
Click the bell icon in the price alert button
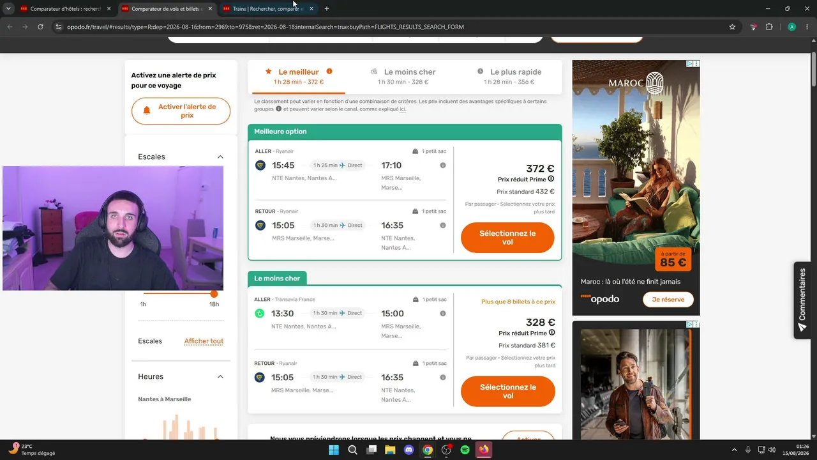point(147,111)
